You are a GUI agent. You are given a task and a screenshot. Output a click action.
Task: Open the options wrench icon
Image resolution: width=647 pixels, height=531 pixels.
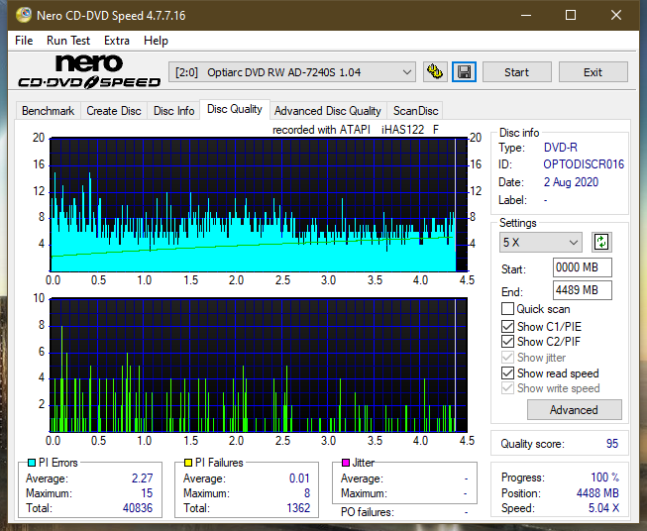[x=435, y=72]
